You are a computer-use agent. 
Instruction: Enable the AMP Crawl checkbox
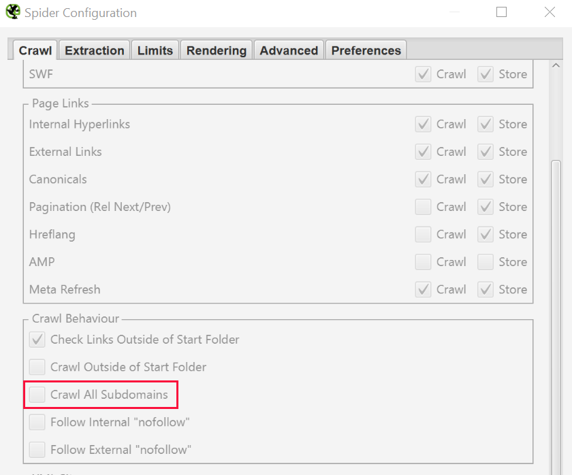424,262
